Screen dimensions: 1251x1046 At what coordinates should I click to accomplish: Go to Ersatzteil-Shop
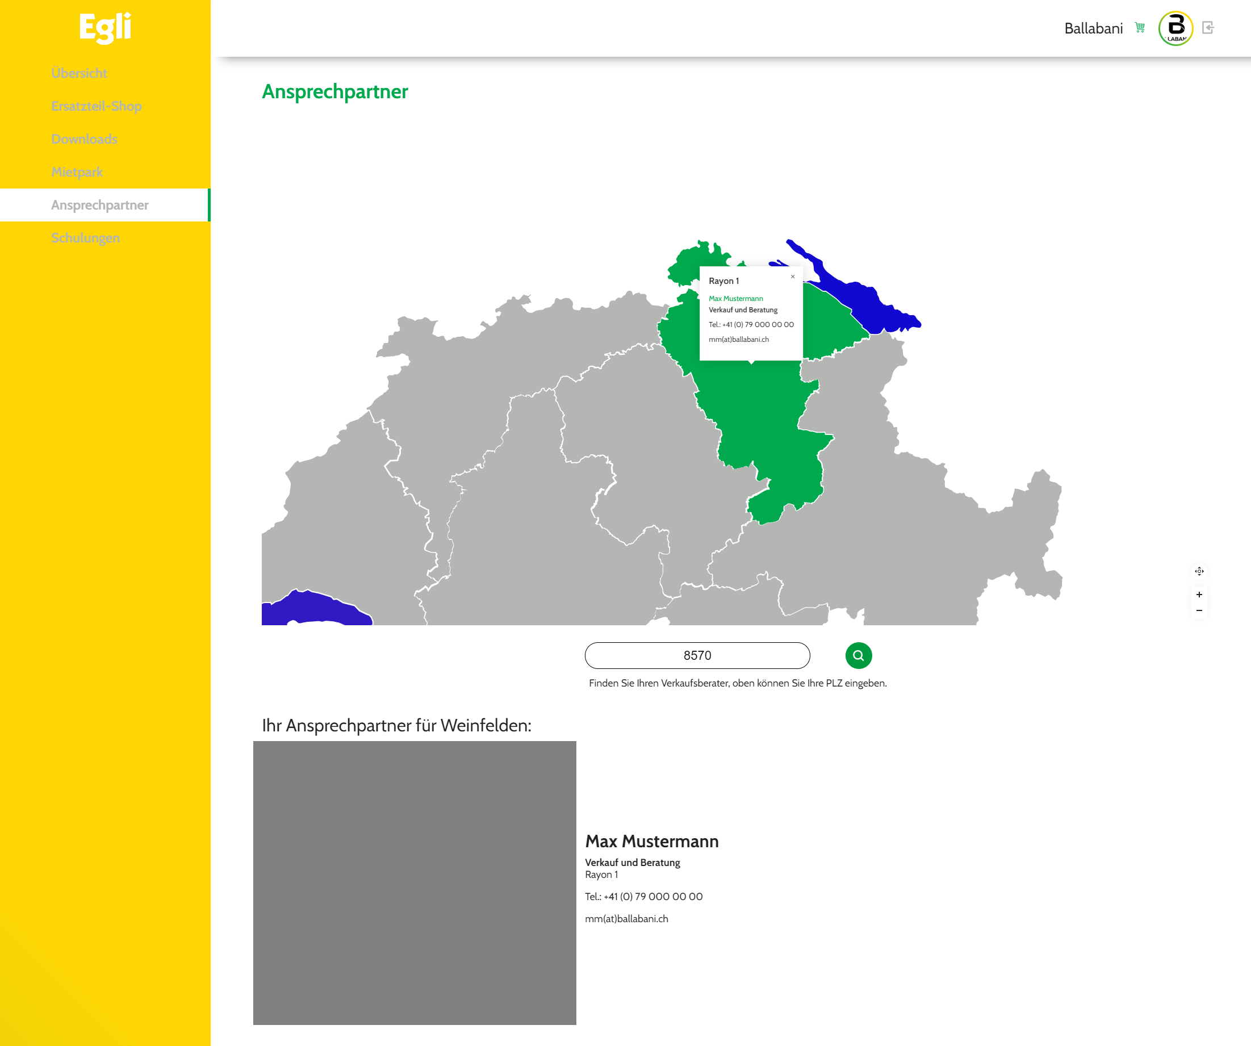(97, 106)
